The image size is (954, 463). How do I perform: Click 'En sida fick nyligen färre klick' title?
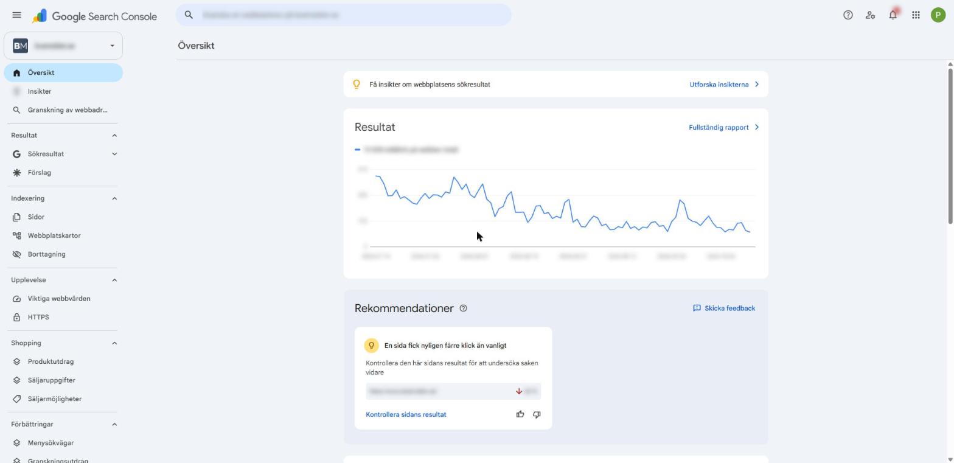(445, 346)
